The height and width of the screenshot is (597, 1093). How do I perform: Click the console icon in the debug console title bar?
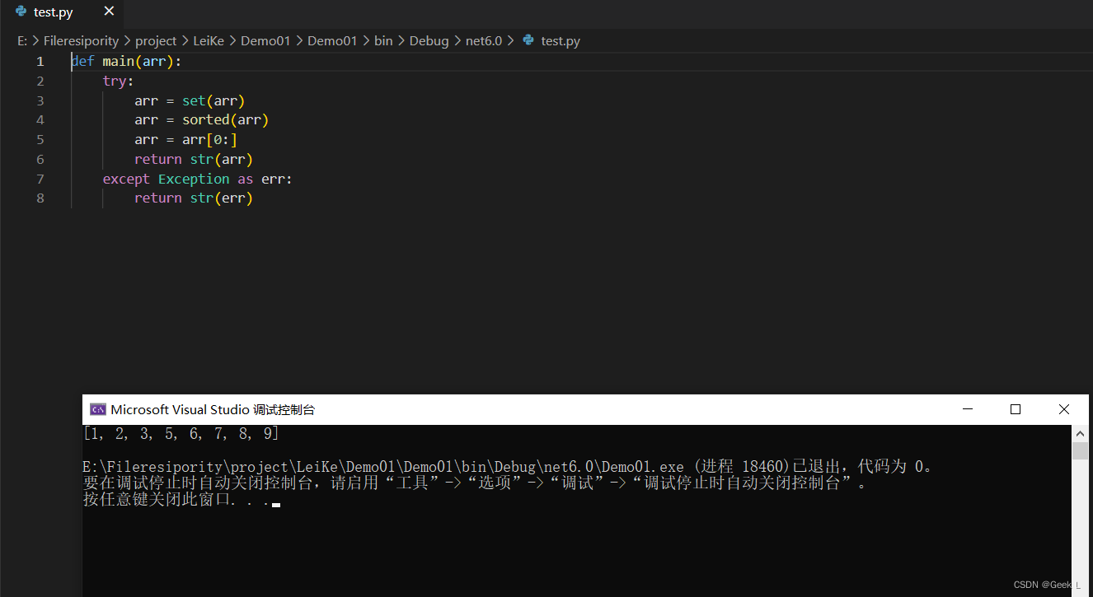(98, 408)
